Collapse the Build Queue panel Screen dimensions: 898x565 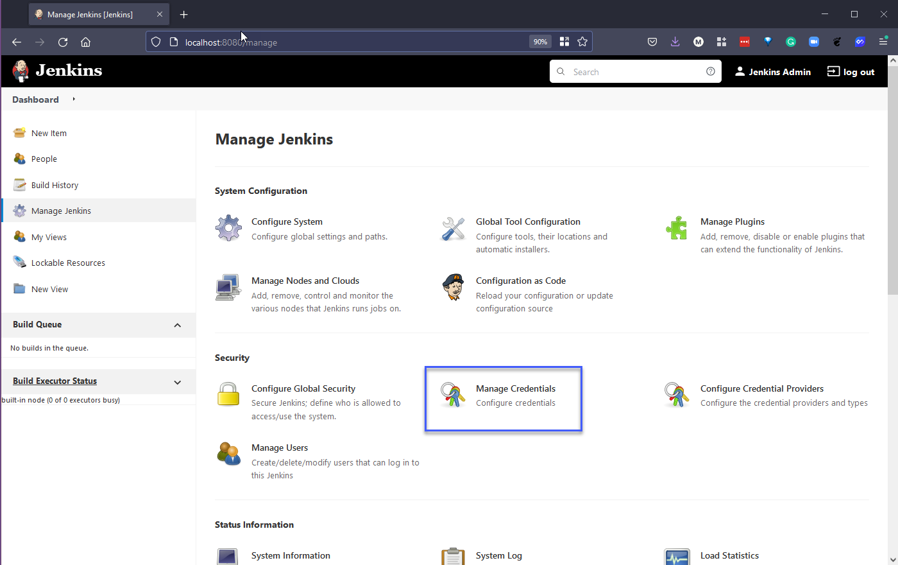[178, 326]
